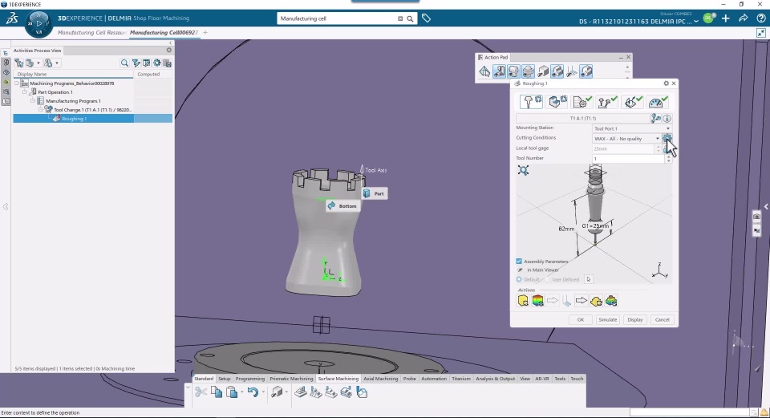Open the Tool Axis tab with green check
The width and height of the screenshot is (770, 418).
pos(632,102)
